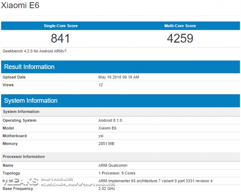Select the Upload Date value May 16 2018

pos(118,77)
